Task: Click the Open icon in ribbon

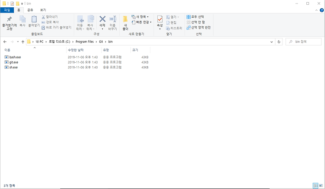Action: pos(168,17)
